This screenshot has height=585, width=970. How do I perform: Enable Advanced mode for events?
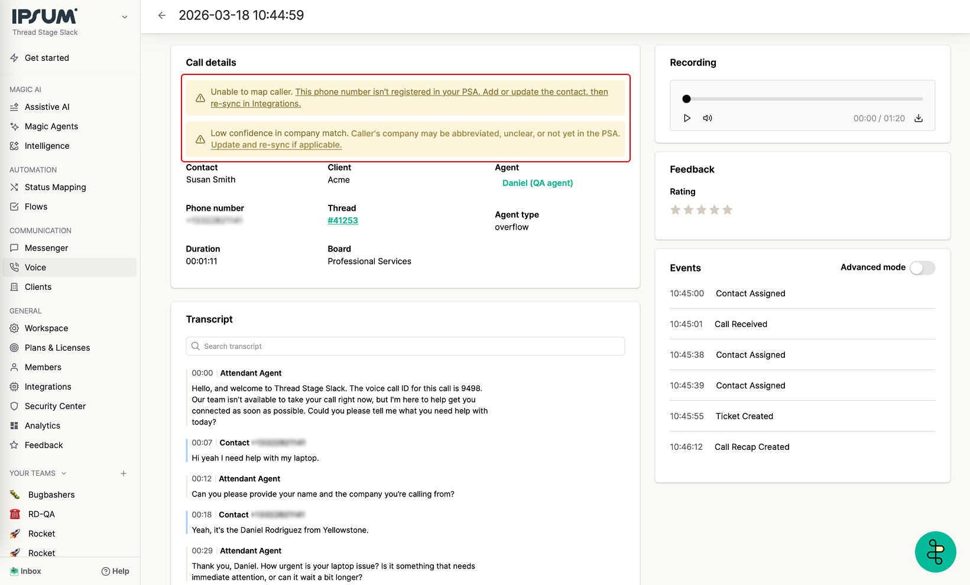tap(922, 268)
